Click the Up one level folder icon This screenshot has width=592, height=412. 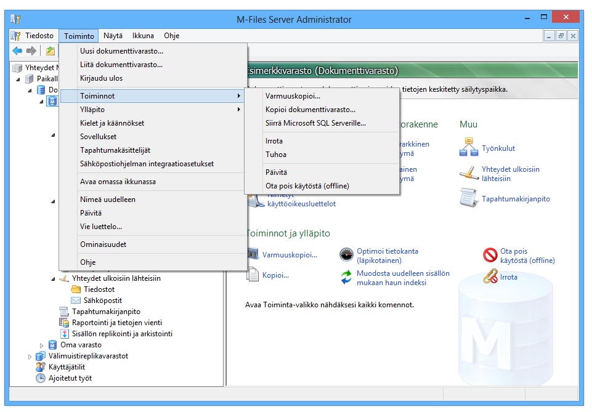coord(51,50)
